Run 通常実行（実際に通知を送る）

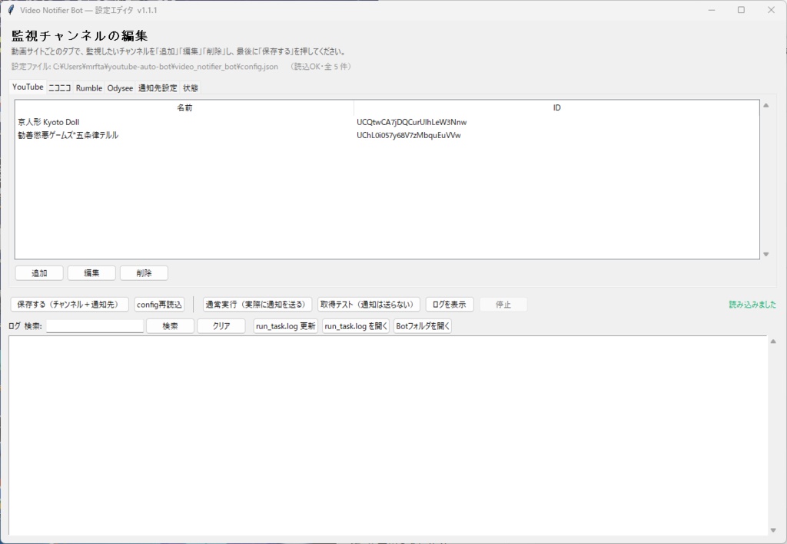tap(257, 305)
